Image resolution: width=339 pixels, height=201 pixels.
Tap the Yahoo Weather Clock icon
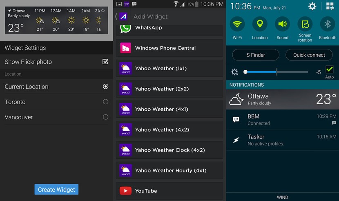point(126,150)
